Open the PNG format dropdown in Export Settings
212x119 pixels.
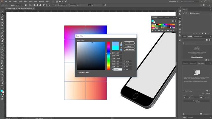pos(203,97)
